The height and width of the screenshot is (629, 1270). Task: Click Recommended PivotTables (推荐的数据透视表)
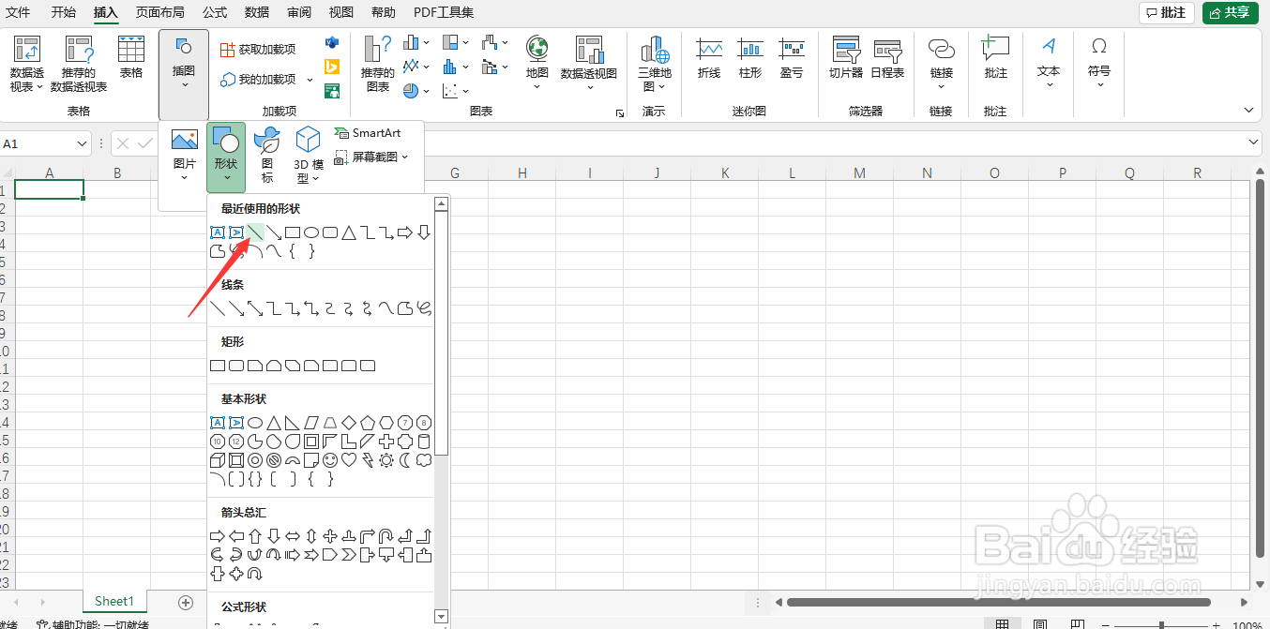(x=79, y=65)
